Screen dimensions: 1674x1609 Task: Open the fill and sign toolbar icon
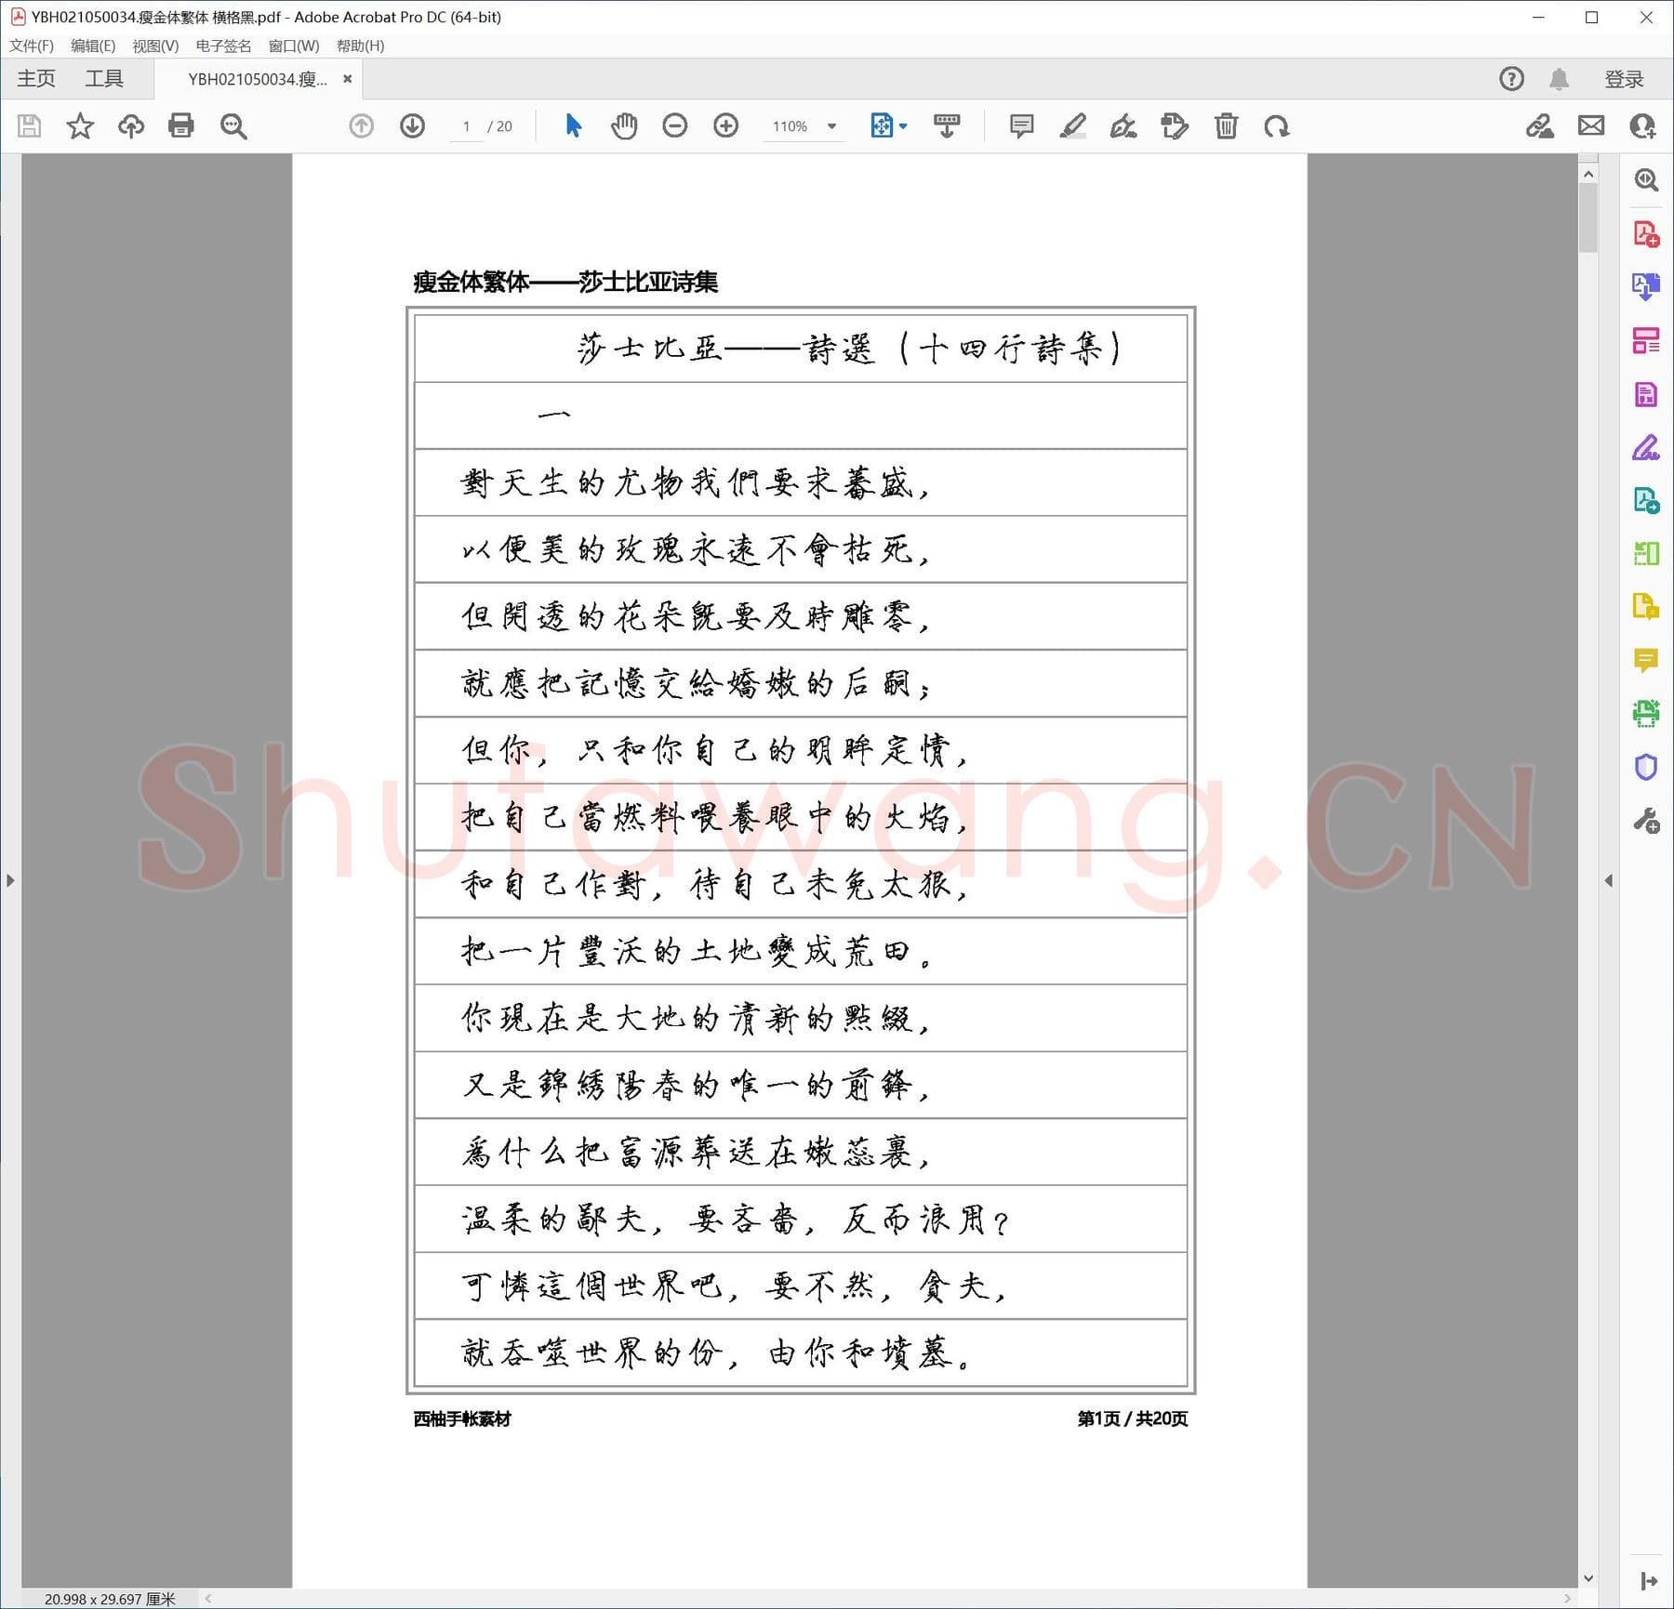point(1539,125)
